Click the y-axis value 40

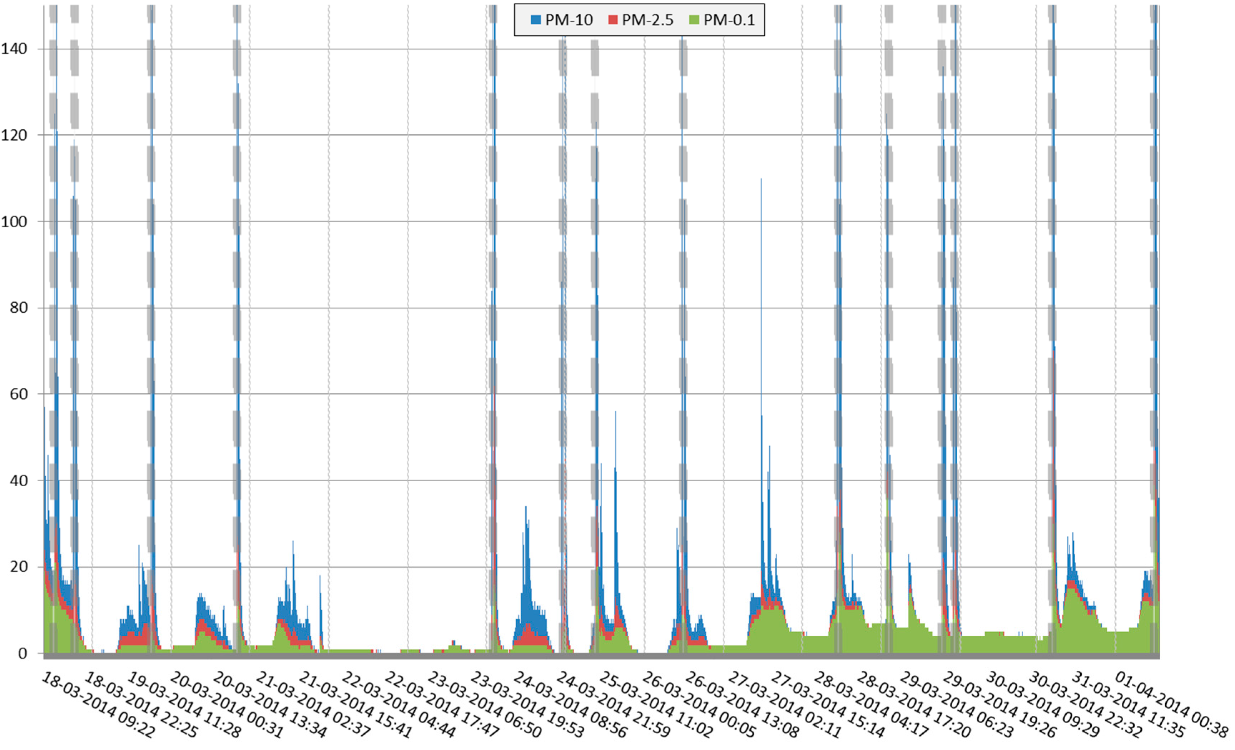(19, 481)
